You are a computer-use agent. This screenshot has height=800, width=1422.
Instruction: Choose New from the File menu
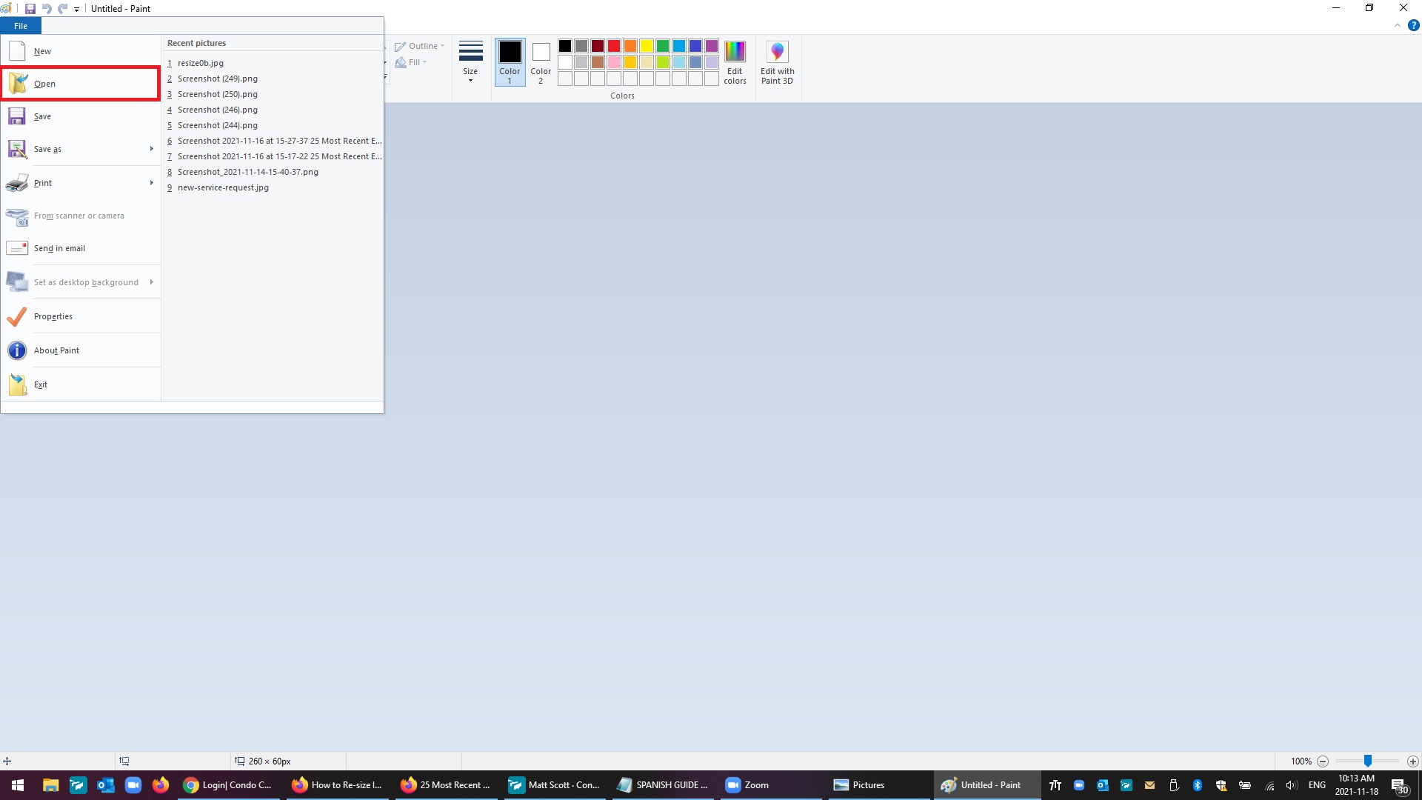pyautogui.click(x=81, y=51)
